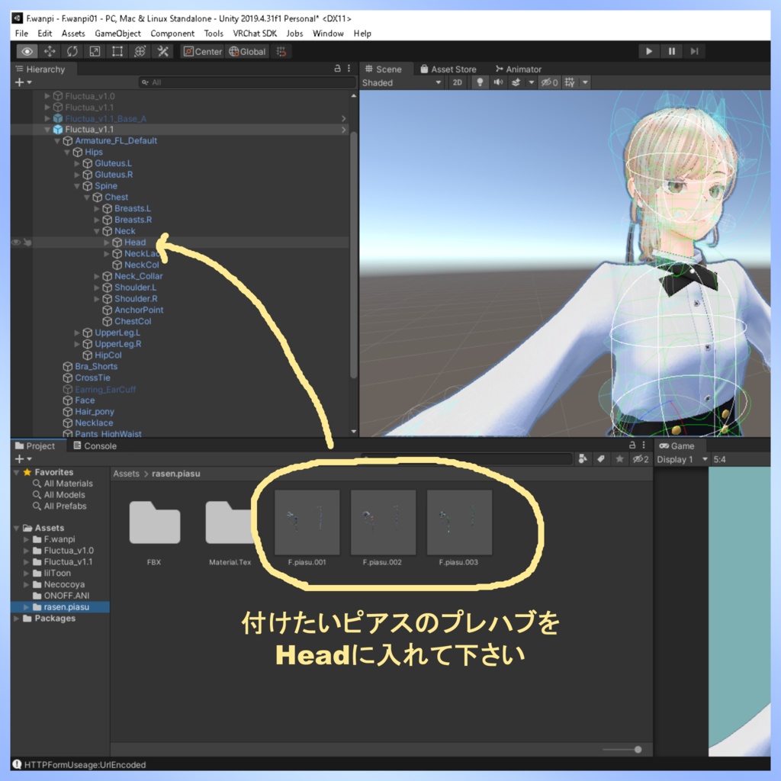Image resolution: width=781 pixels, height=781 pixels.
Task: Select the Rect Transform tool
Action: [117, 51]
